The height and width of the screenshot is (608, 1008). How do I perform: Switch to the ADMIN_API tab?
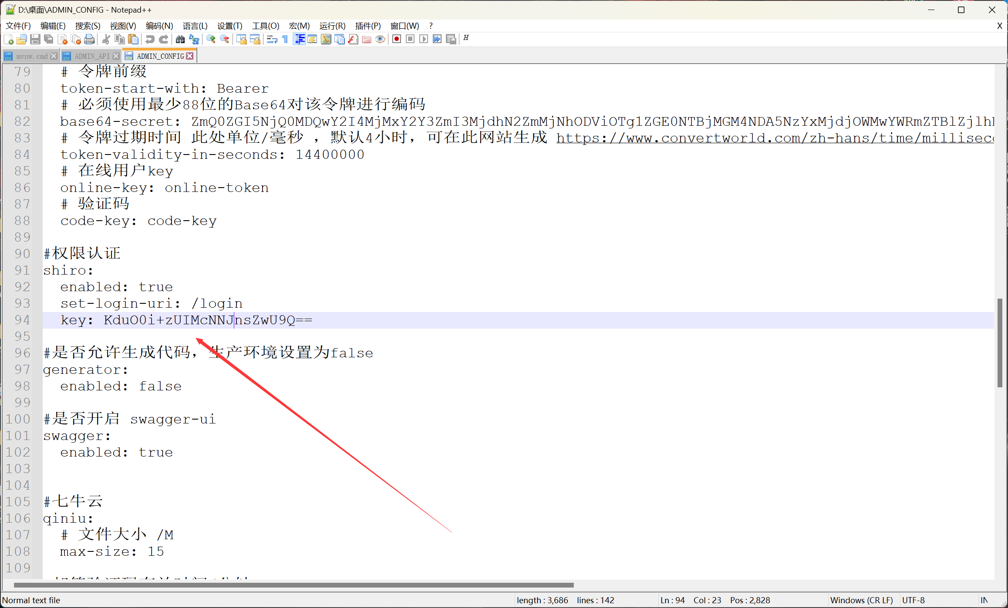point(92,56)
